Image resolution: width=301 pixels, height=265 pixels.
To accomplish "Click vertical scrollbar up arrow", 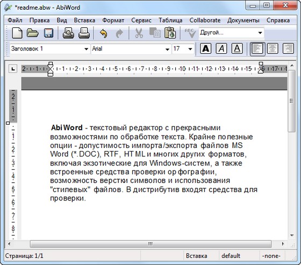I will pos(292,66).
